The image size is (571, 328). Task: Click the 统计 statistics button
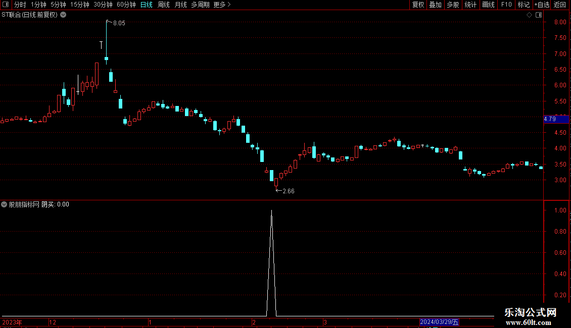tap(470, 5)
